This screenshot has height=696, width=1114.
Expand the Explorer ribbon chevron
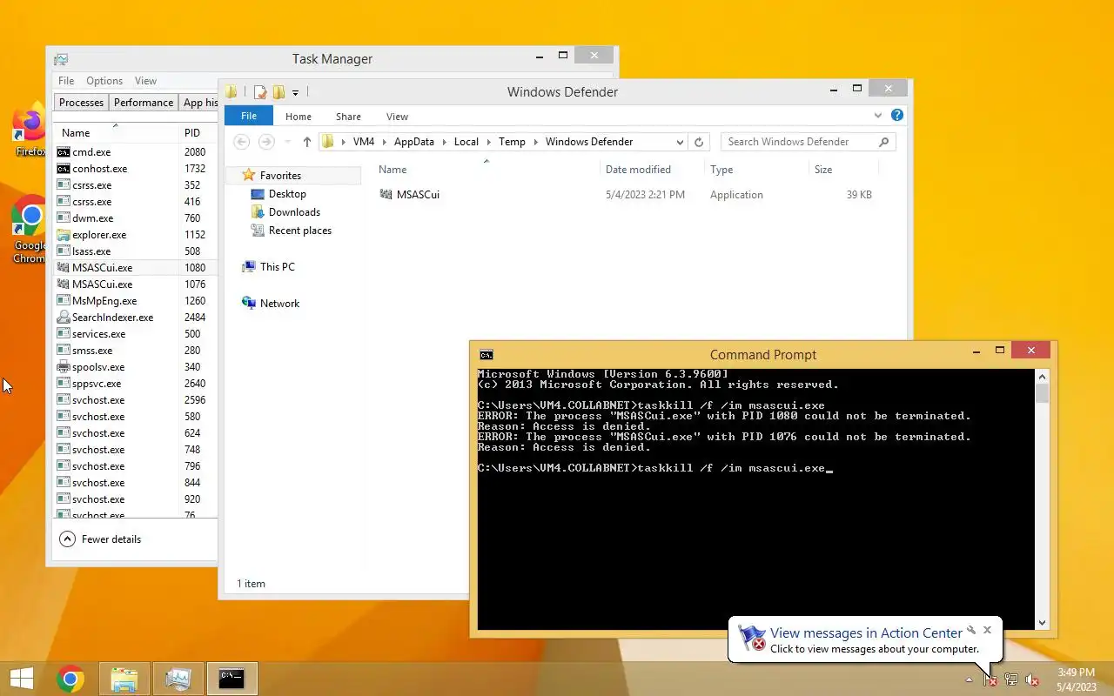tap(878, 115)
